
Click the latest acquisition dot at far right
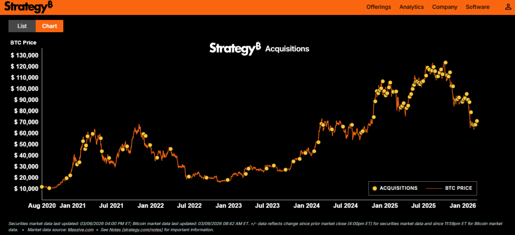click(477, 121)
